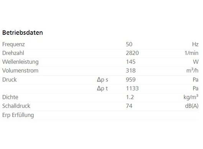Click the Volumenstrom value 318

pos(131,71)
